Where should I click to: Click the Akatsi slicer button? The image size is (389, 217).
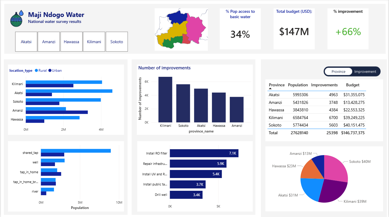coord(26,42)
